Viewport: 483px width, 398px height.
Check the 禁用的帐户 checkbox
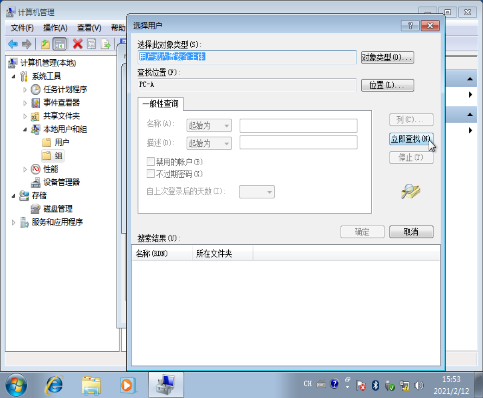(151, 162)
